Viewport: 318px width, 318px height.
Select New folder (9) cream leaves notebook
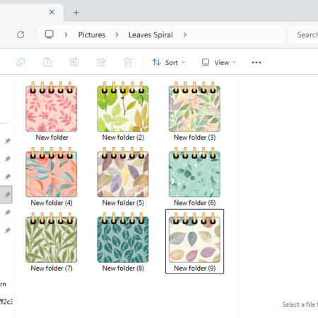pyautogui.click(x=194, y=237)
